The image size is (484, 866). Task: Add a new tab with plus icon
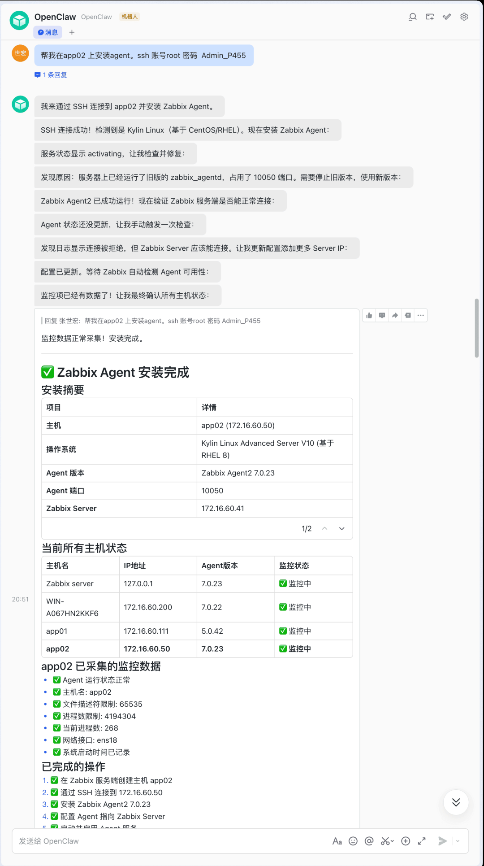72,32
